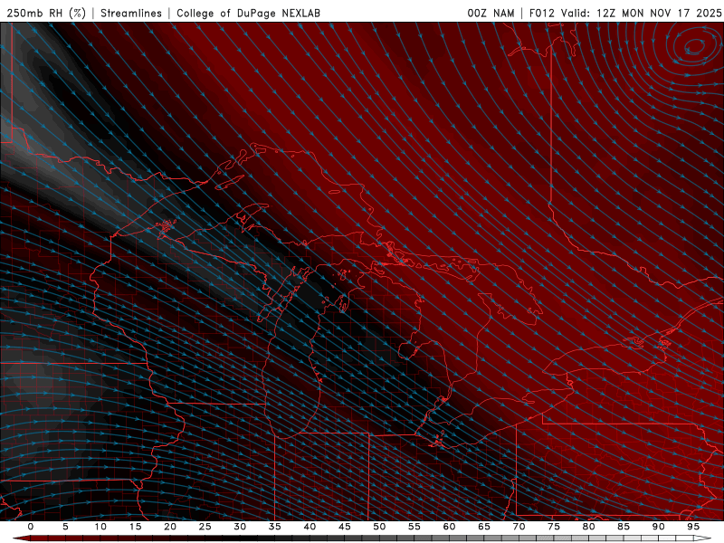Click the "90" tick label on color scale
The image size is (724, 543).
(x=659, y=527)
